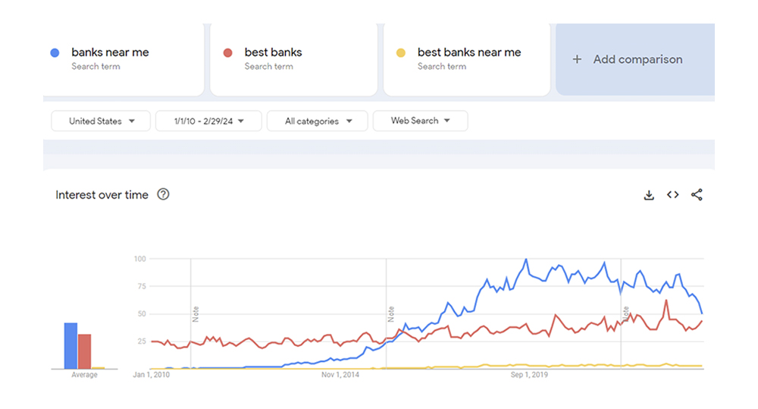Viewport: 758px width, 409px height.
Task: Click the Note marker near 2016
Action: coord(391,313)
